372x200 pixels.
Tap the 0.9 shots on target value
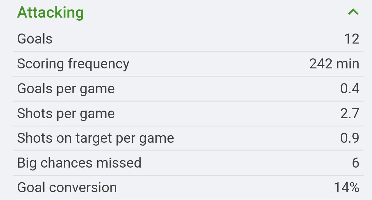click(350, 138)
